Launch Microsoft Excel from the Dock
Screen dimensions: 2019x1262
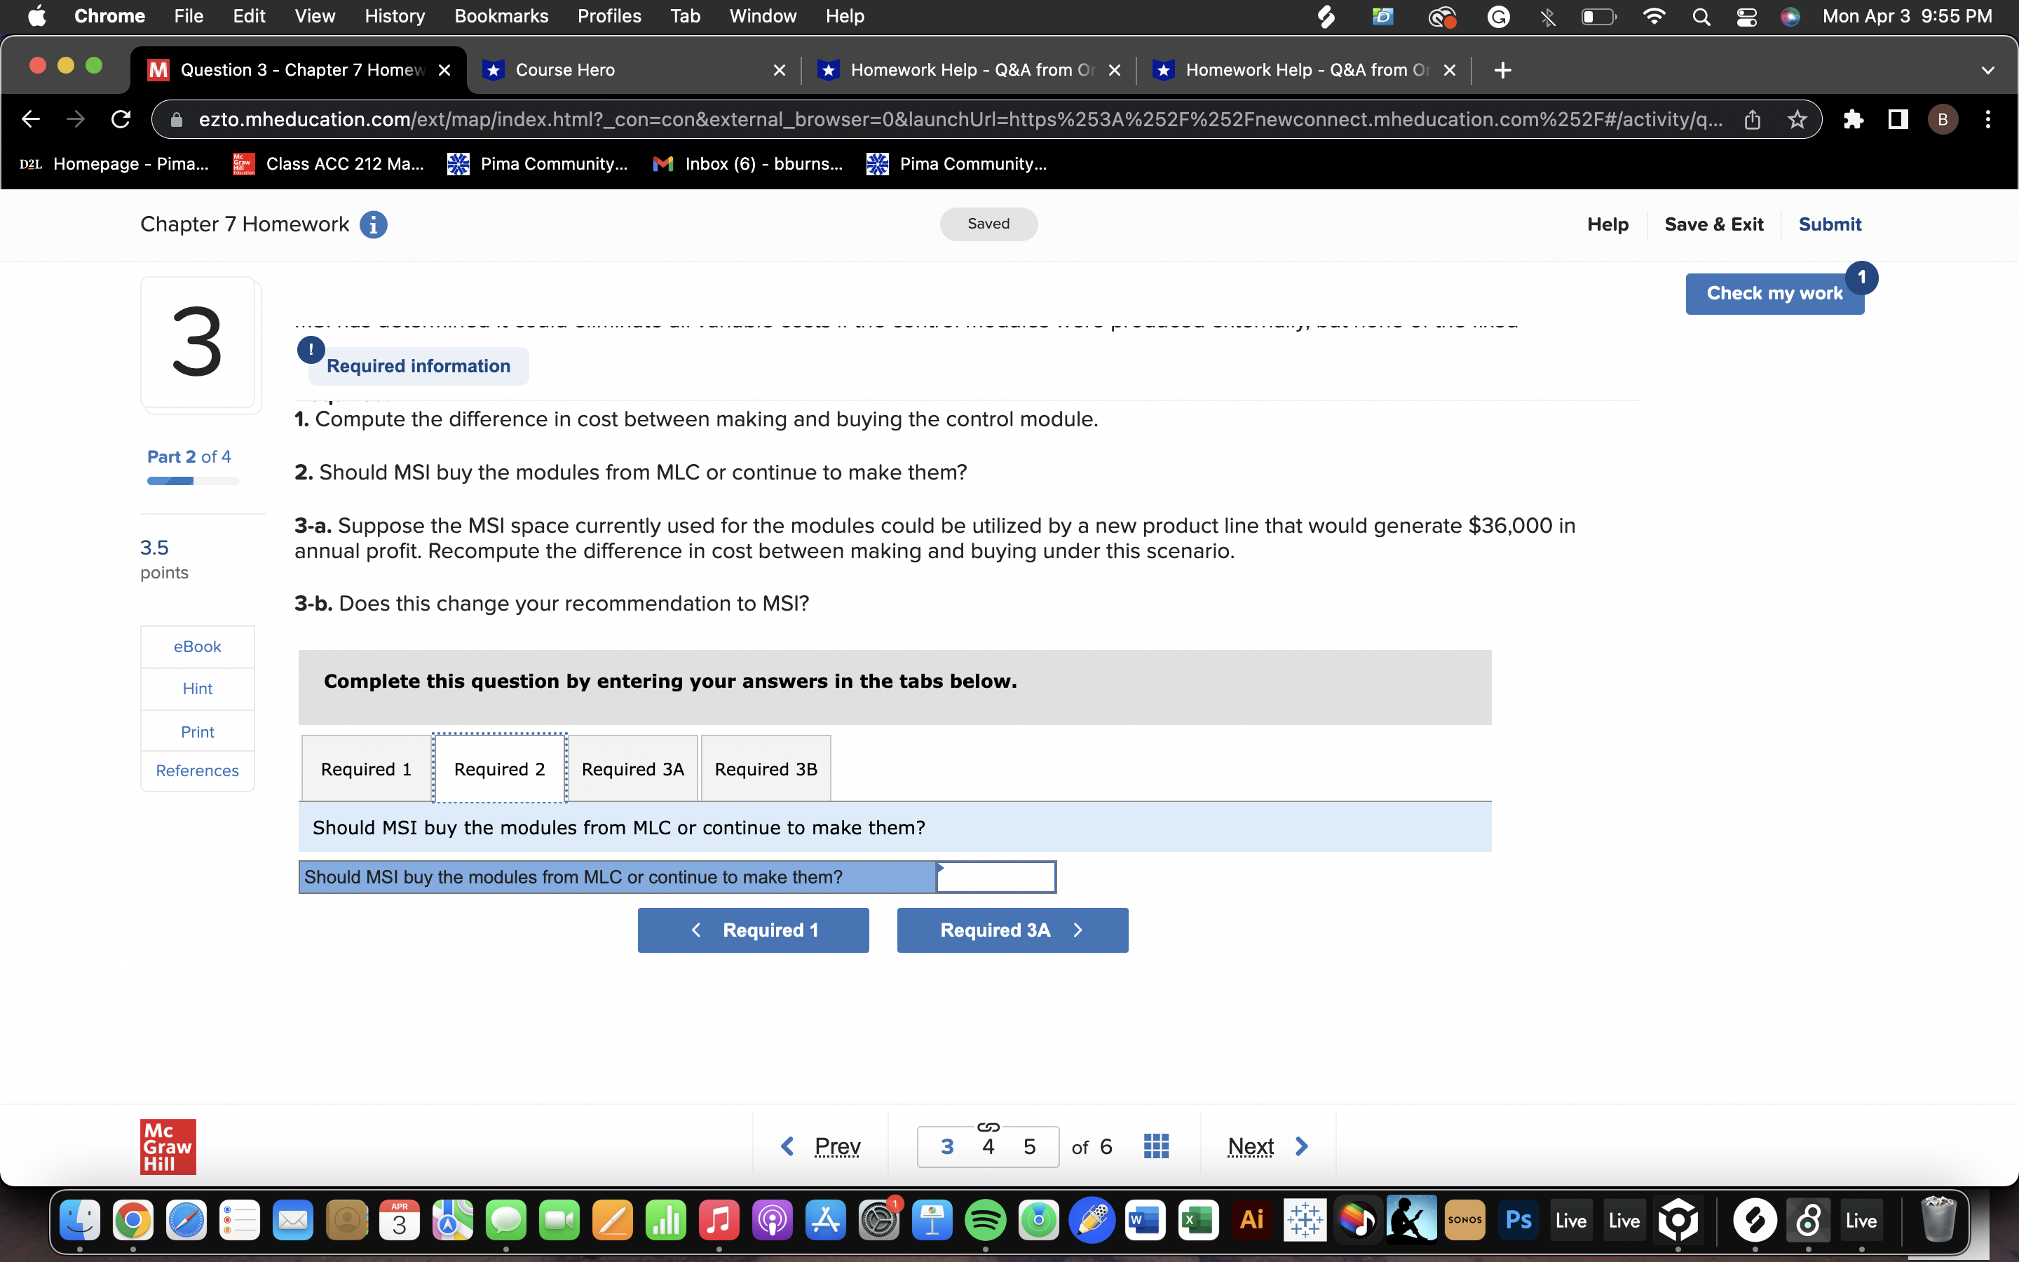(1197, 1219)
